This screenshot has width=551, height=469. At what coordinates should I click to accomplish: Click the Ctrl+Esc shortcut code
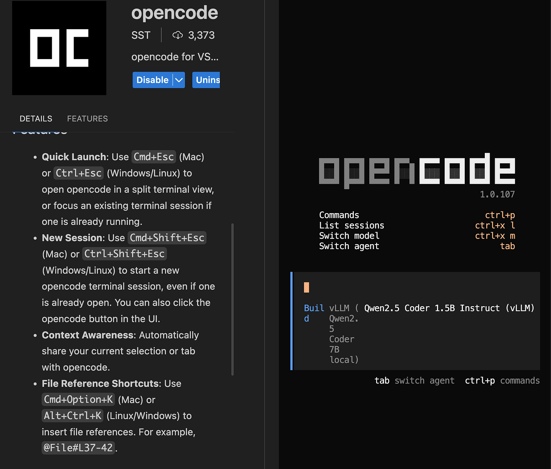pos(79,173)
